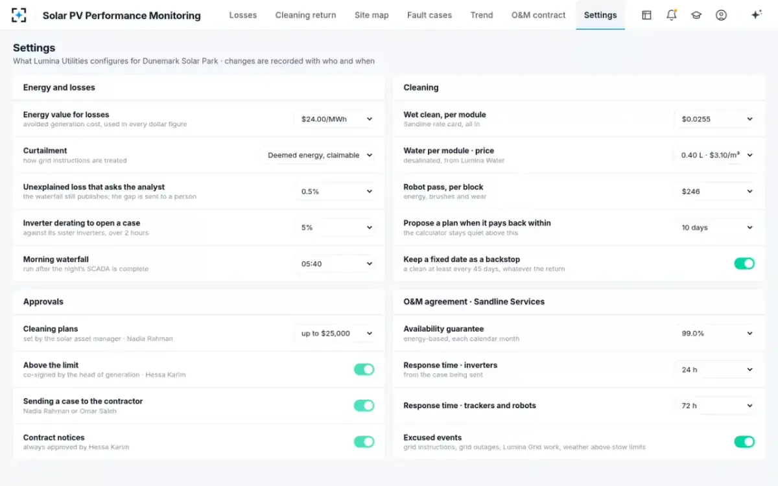The width and height of the screenshot is (778, 486).
Task: Open the graduation cap learning icon
Action: 696,15
